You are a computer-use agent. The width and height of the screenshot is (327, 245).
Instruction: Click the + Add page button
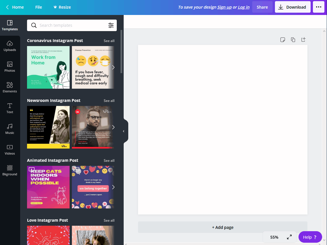coord(223,227)
